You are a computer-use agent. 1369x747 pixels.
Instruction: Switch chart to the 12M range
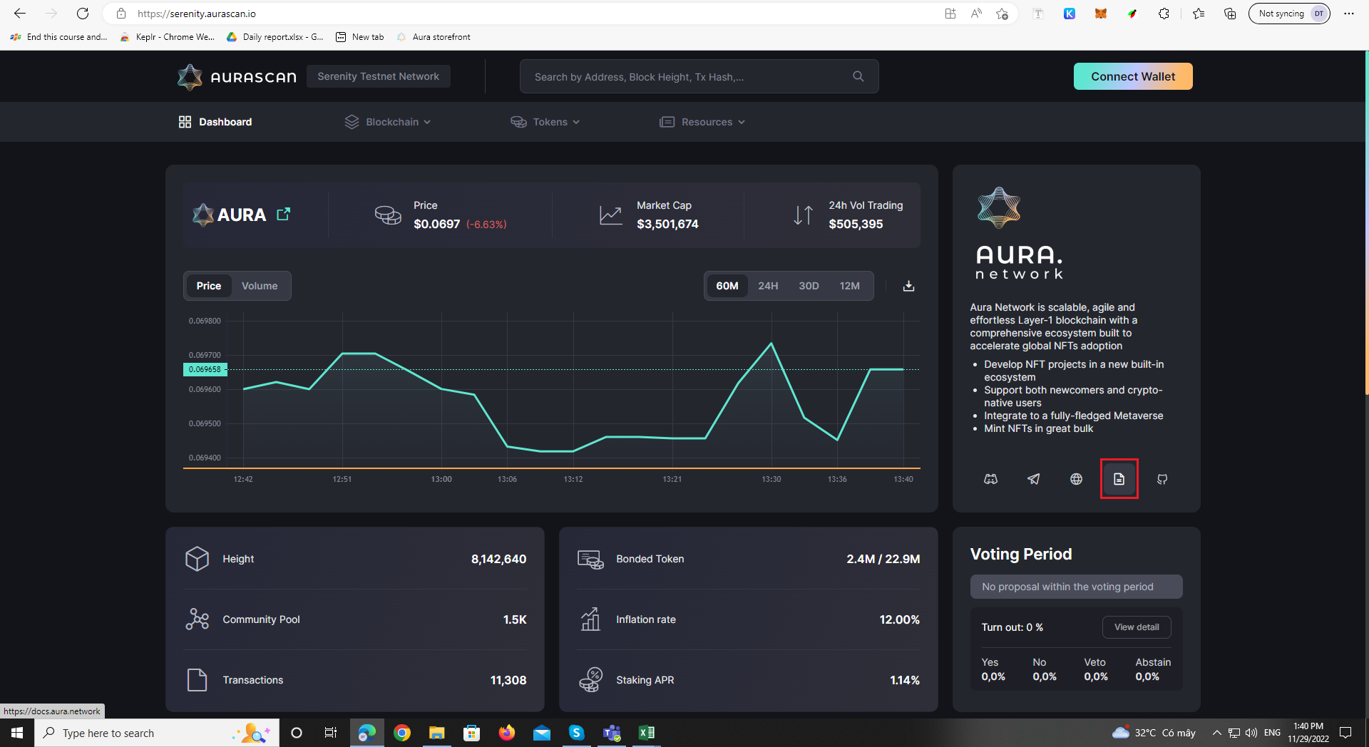coord(849,286)
